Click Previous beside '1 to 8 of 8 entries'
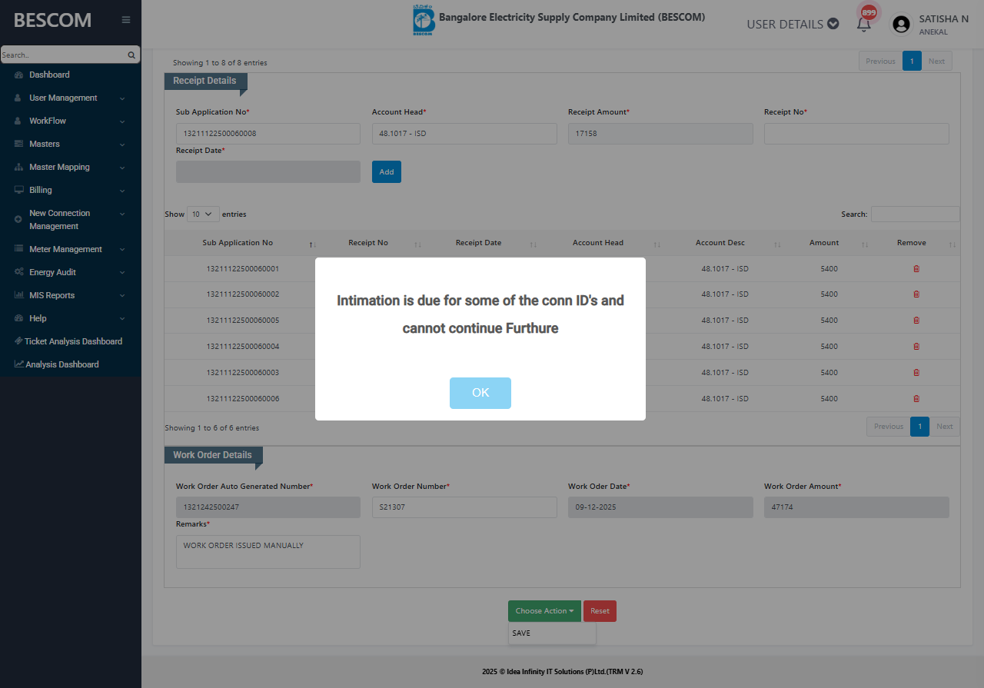 tap(880, 61)
